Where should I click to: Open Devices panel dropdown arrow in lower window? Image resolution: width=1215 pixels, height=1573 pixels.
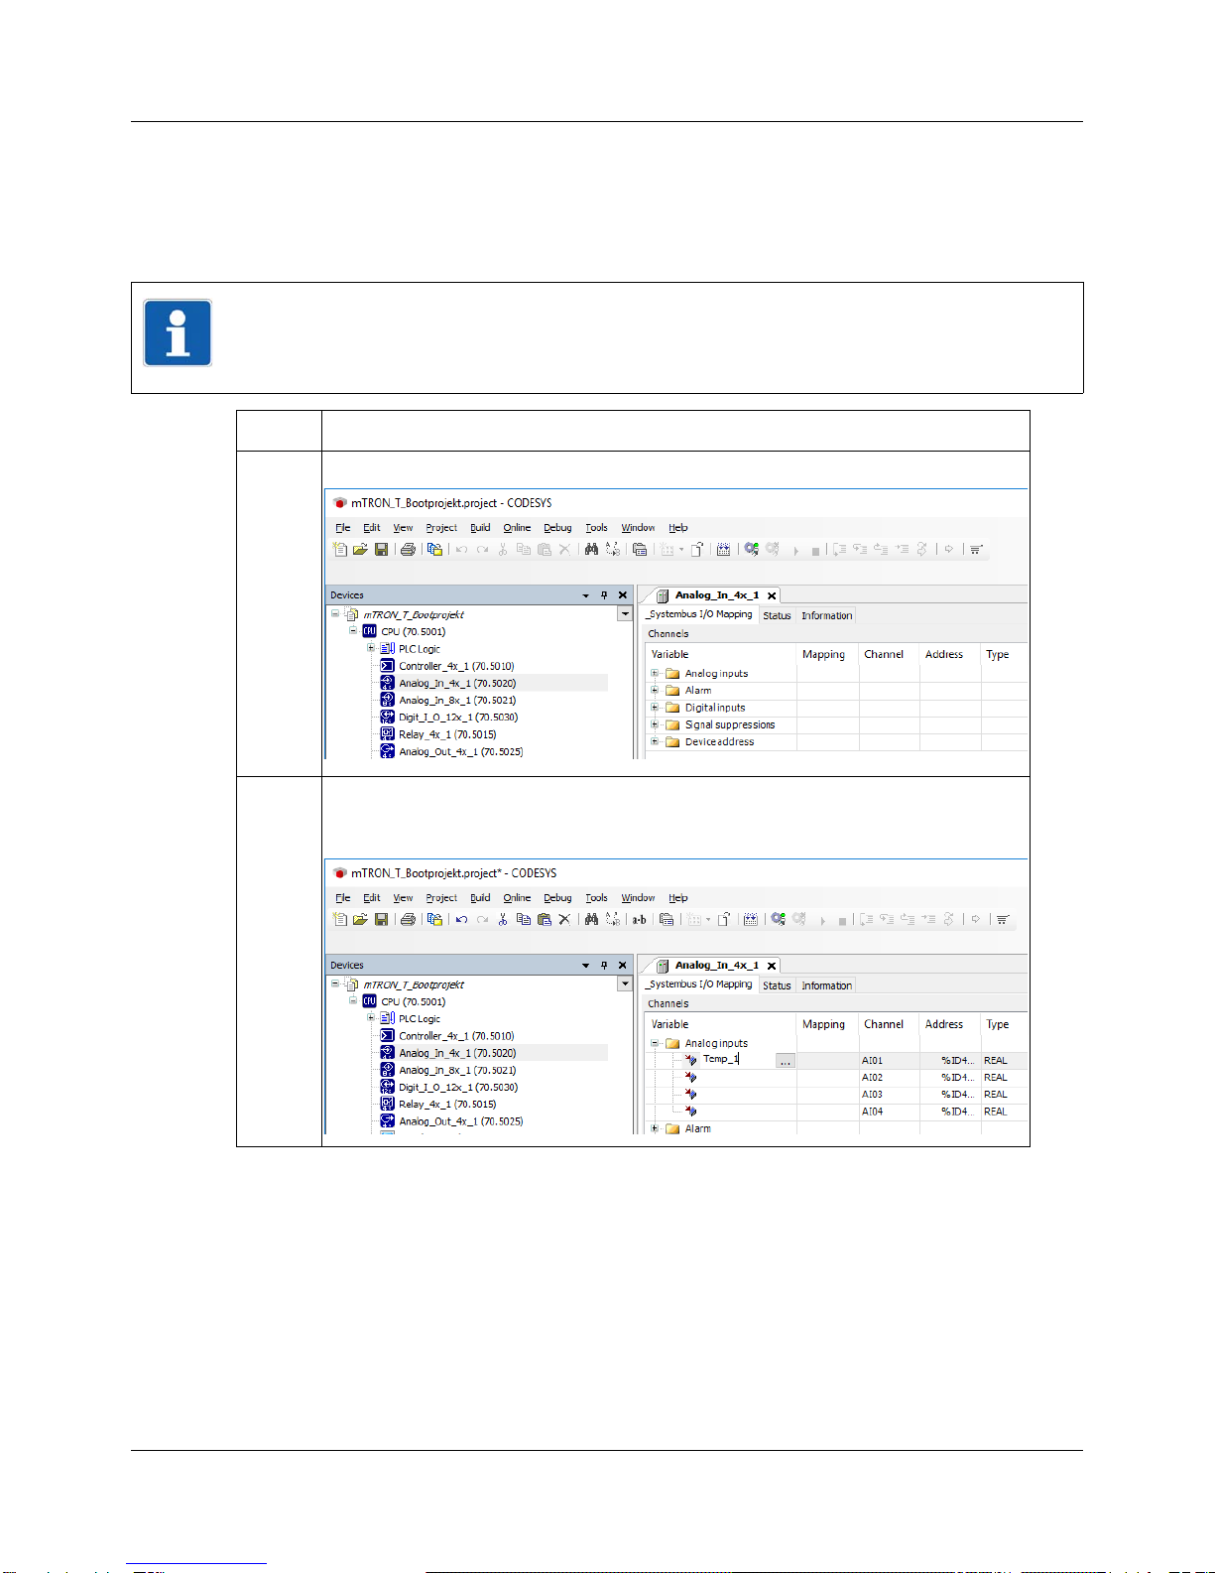tap(585, 966)
